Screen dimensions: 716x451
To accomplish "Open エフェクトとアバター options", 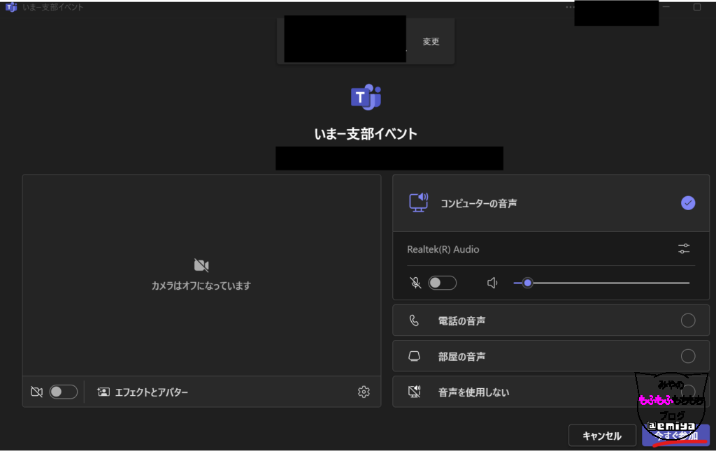I will [x=143, y=392].
